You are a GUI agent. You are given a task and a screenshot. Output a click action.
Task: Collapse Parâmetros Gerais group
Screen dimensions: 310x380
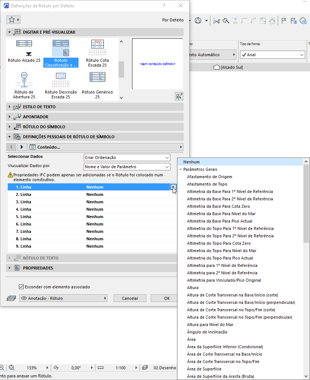tap(181, 169)
